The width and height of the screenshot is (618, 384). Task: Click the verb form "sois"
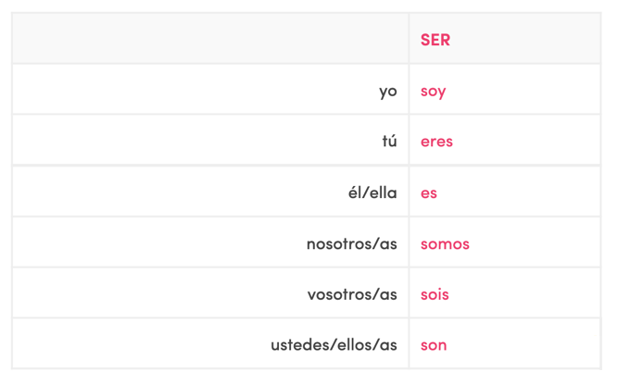[435, 294]
